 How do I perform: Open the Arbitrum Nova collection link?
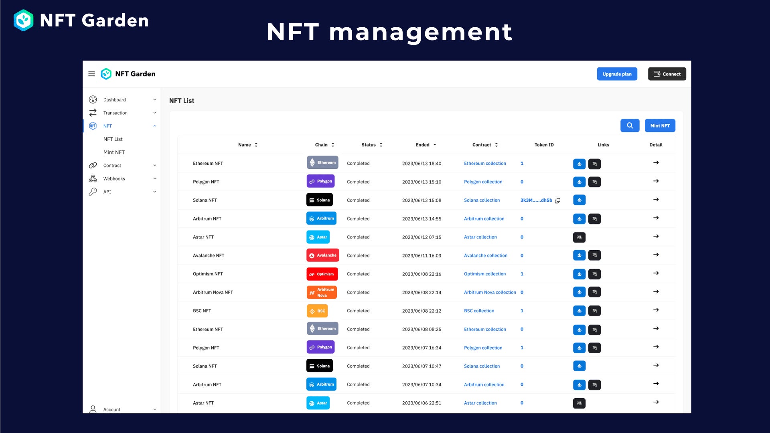[490, 293]
